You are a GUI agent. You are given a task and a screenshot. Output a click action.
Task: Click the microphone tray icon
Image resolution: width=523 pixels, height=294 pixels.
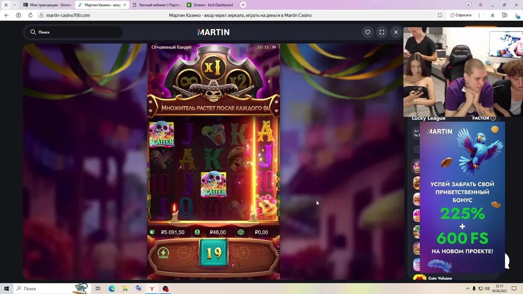[x=474, y=289]
